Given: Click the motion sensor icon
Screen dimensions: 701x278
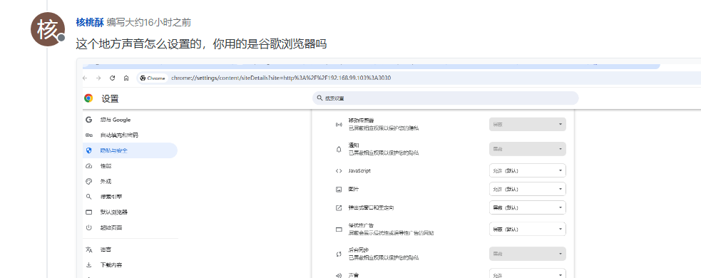Looking at the screenshot, I should 339,124.
